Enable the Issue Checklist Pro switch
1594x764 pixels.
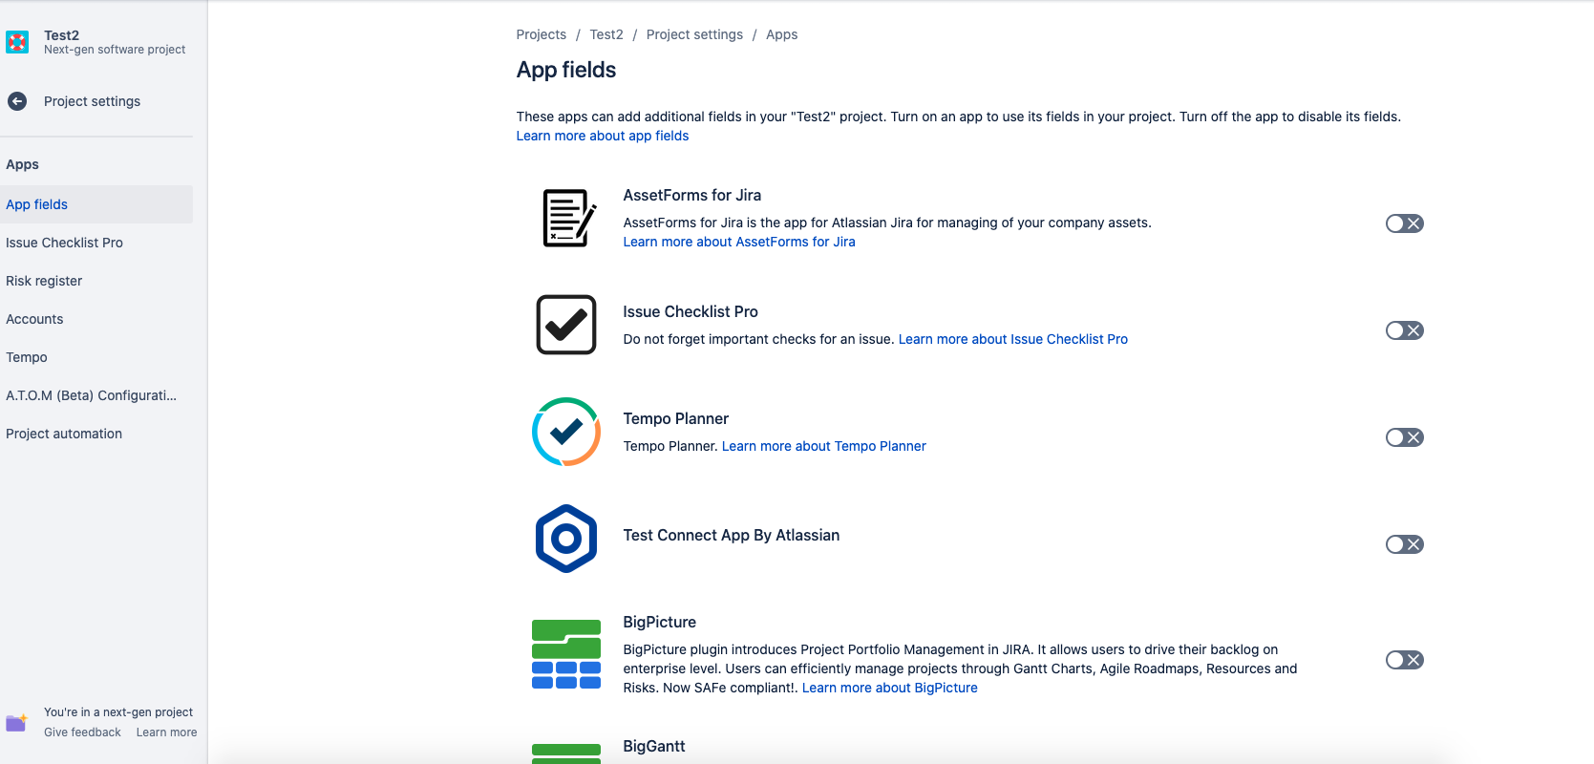[x=1405, y=330]
